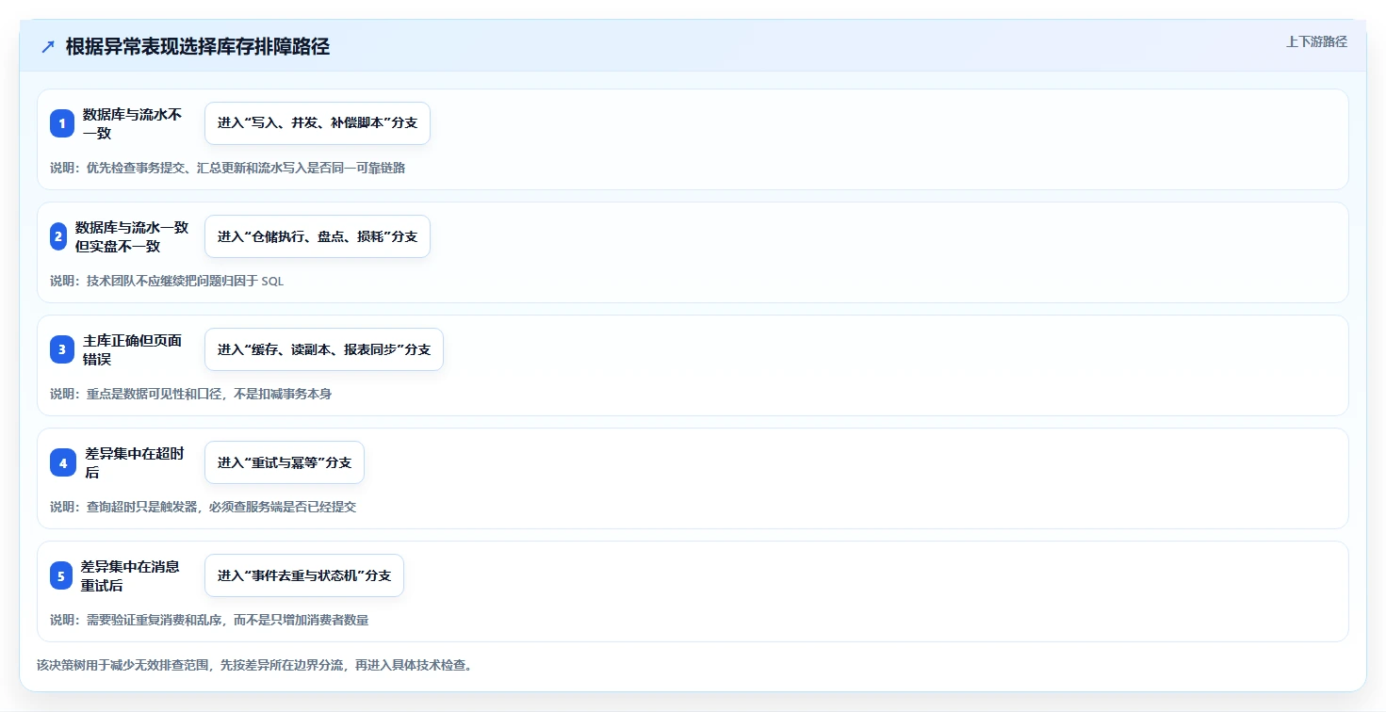The width and height of the screenshot is (1386, 712).
Task: Click note 技术团队不应继续把问题归因于 SQL
Action: [167, 281]
